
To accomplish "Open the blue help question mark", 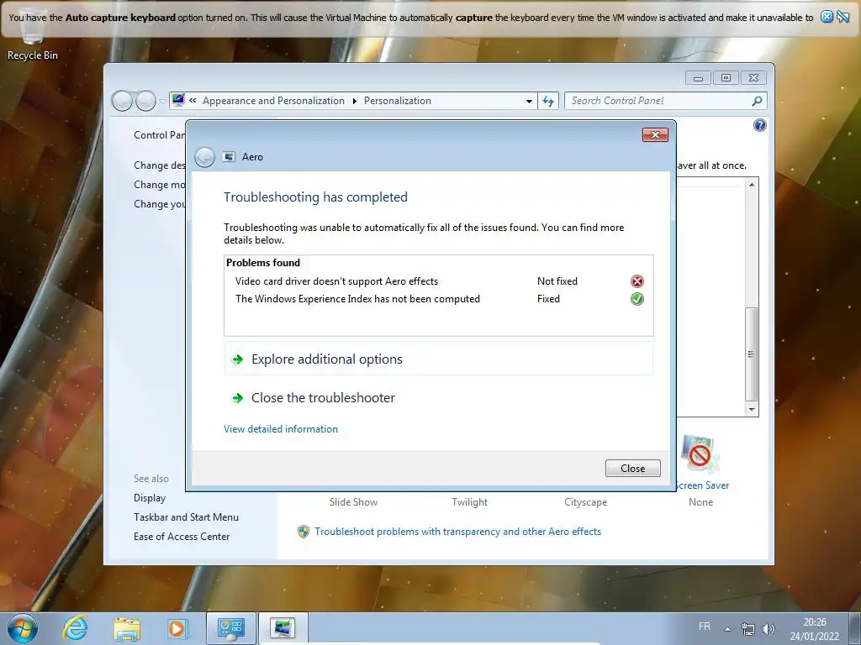I will click(759, 126).
